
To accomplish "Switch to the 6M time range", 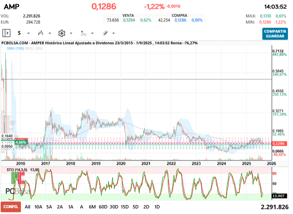I will (92, 207).
